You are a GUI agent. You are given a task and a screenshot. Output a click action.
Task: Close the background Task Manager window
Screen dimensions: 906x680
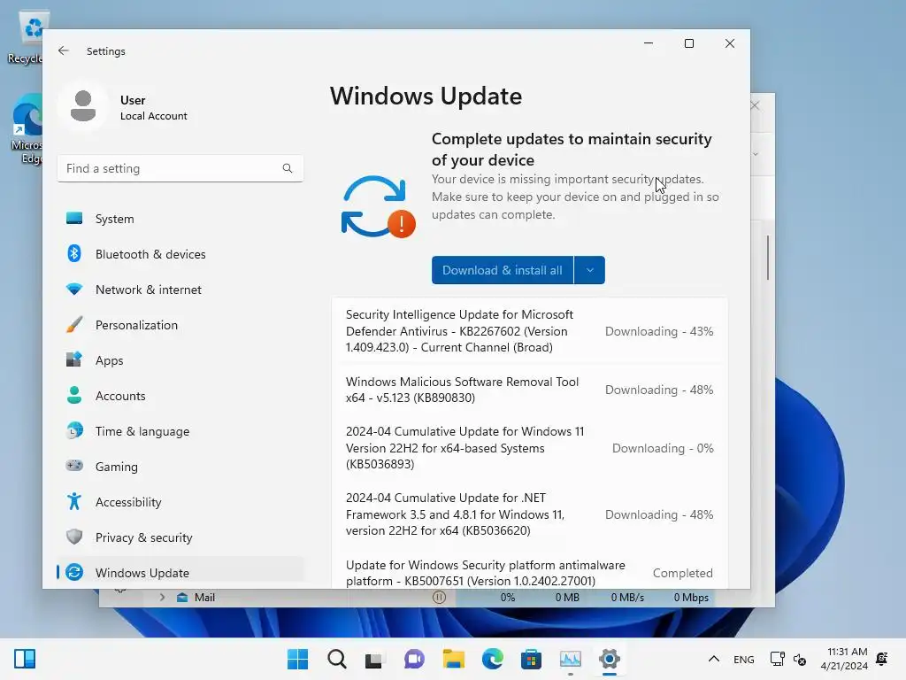click(756, 105)
